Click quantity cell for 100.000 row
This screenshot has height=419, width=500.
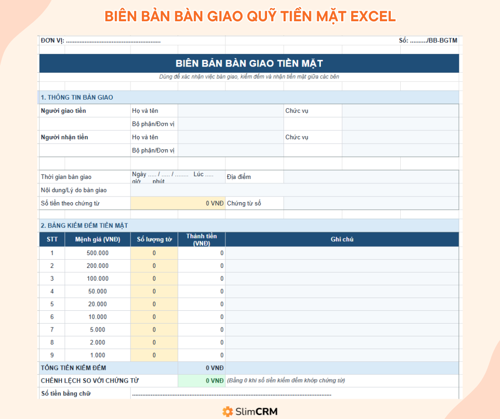(155, 279)
